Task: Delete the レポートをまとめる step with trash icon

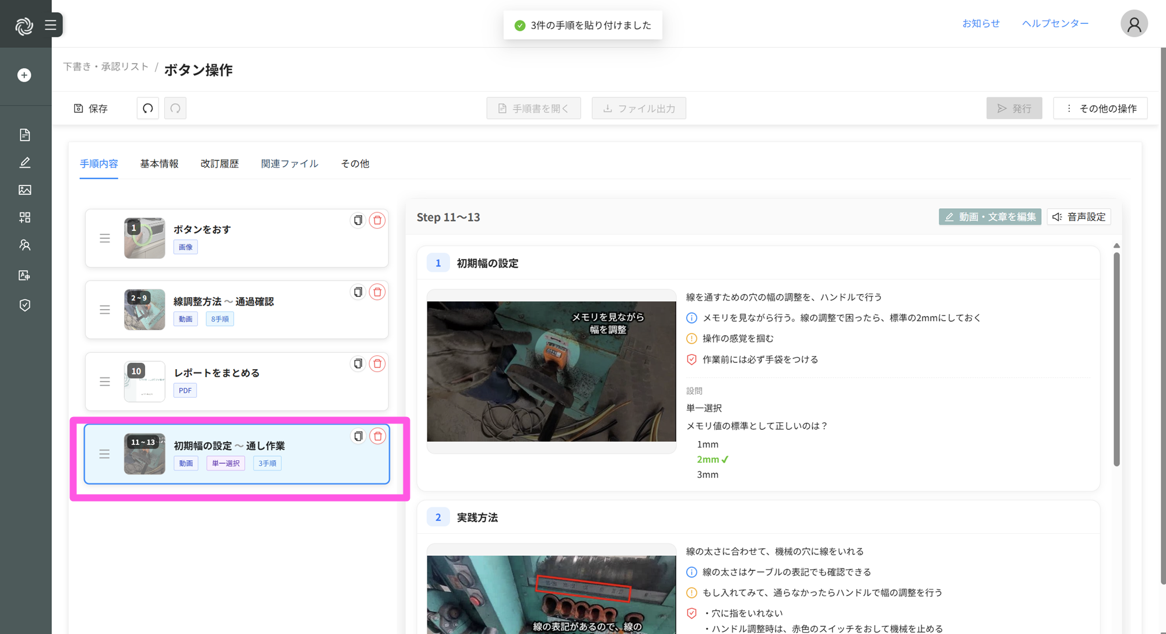Action: pyautogui.click(x=377, y=364)
